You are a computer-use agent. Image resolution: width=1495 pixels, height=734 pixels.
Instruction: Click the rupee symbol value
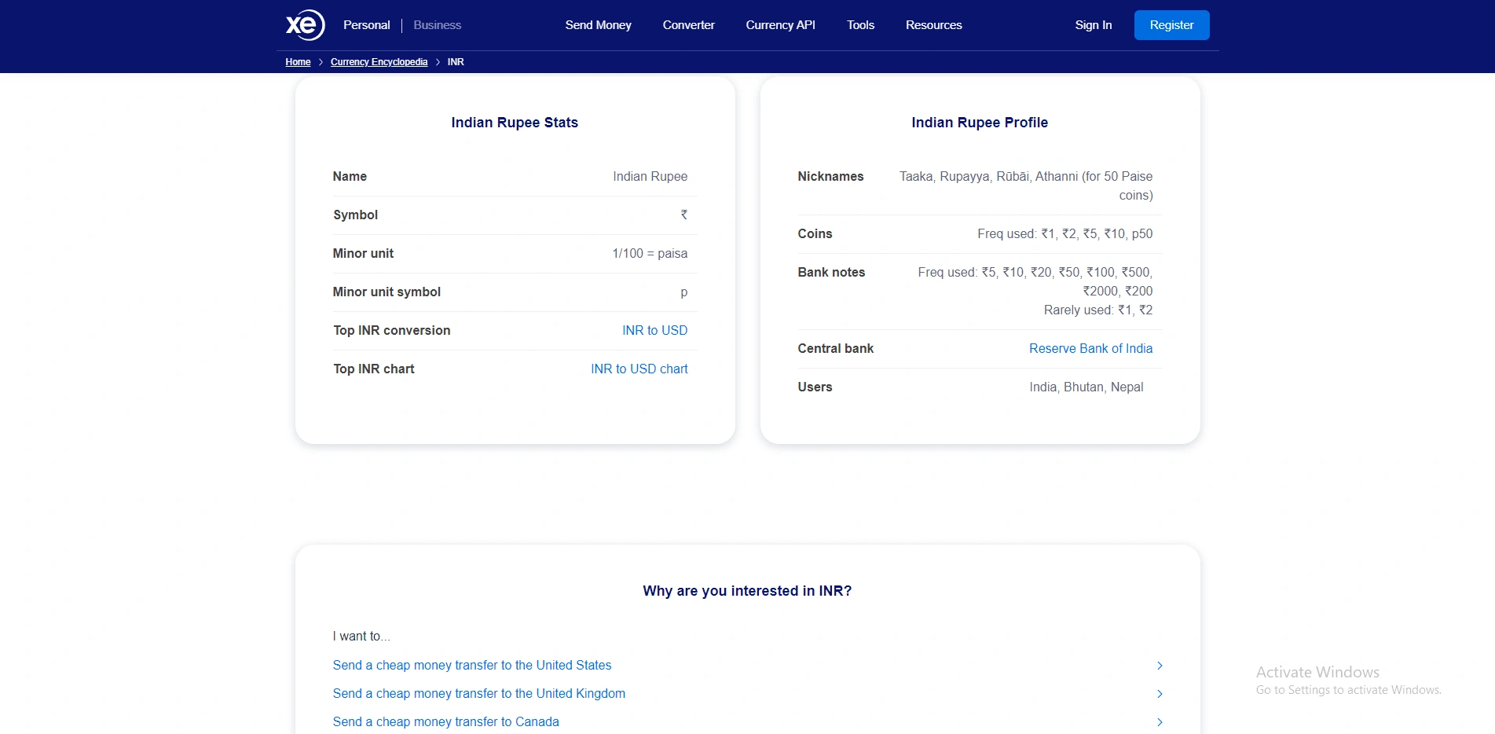click(684, 215)
